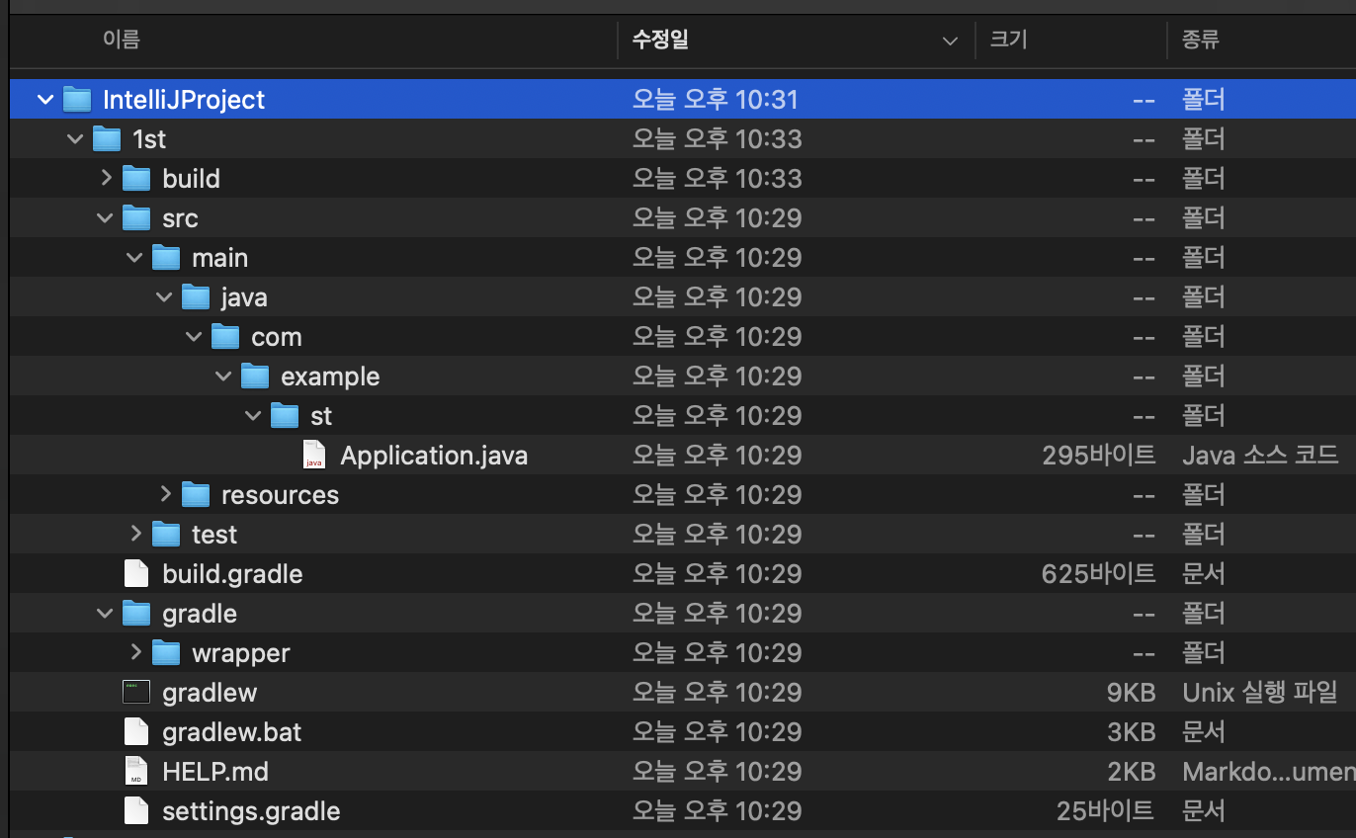Image resolution: width=1356 pixels, height=838 pixels.
Task: Sort by the 크기 column header
Action: [x=1009, y=40]
